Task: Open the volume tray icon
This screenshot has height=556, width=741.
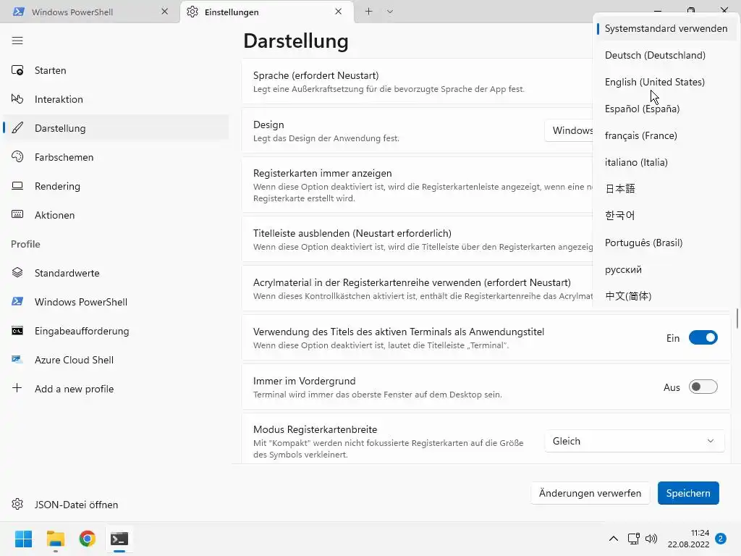Action: point(651,539)
